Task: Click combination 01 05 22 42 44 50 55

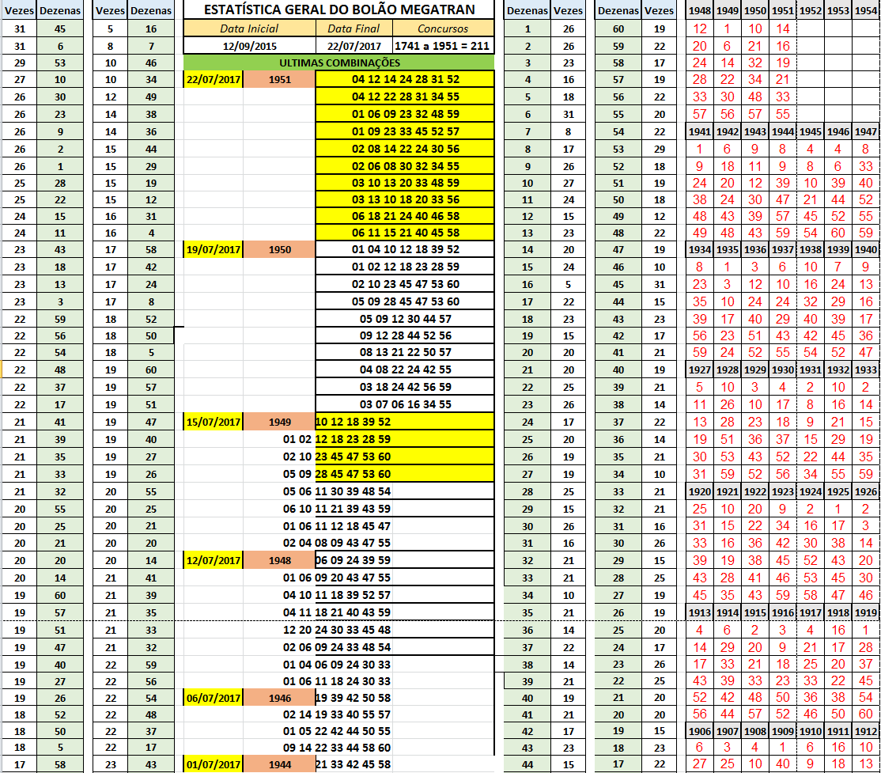Action: [x=337, y=731]
